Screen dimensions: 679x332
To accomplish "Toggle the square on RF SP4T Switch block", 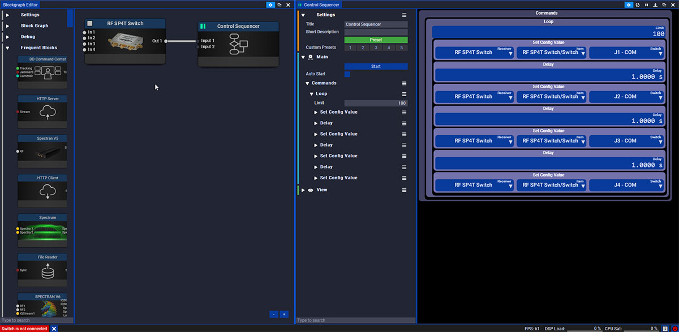I will (x=89, y=23).
